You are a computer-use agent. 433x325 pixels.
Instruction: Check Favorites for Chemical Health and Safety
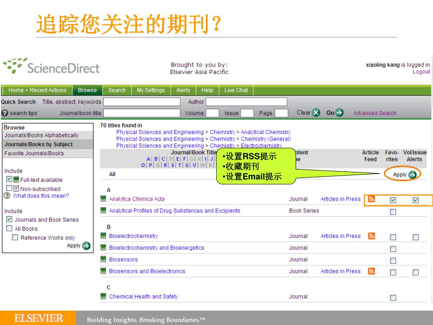(393, 297)
